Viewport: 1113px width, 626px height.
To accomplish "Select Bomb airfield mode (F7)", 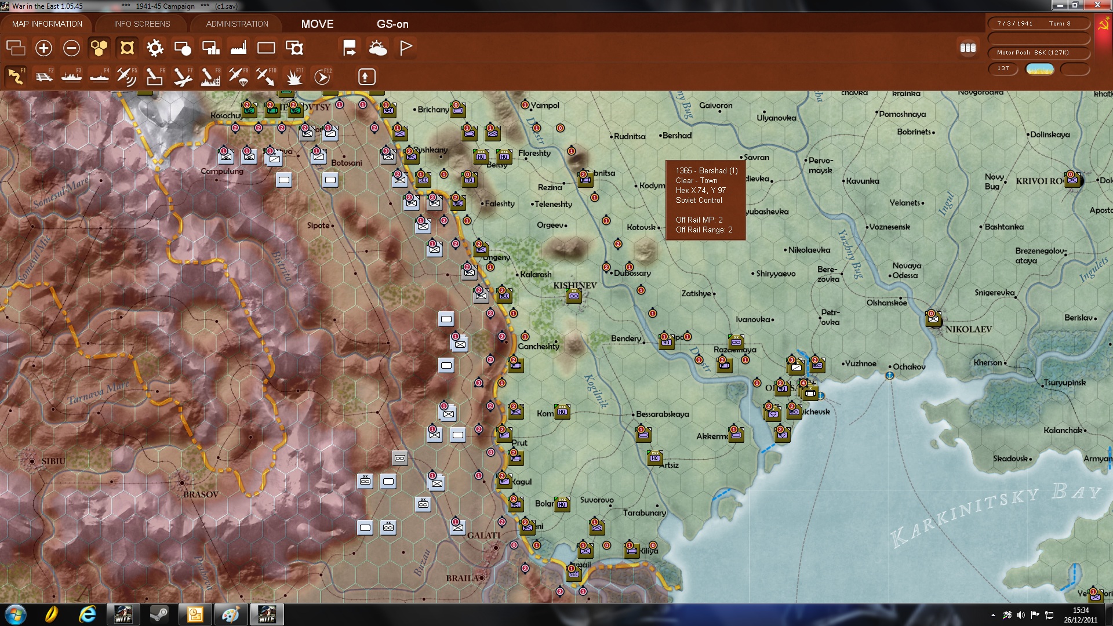I will tap(183, 77).
